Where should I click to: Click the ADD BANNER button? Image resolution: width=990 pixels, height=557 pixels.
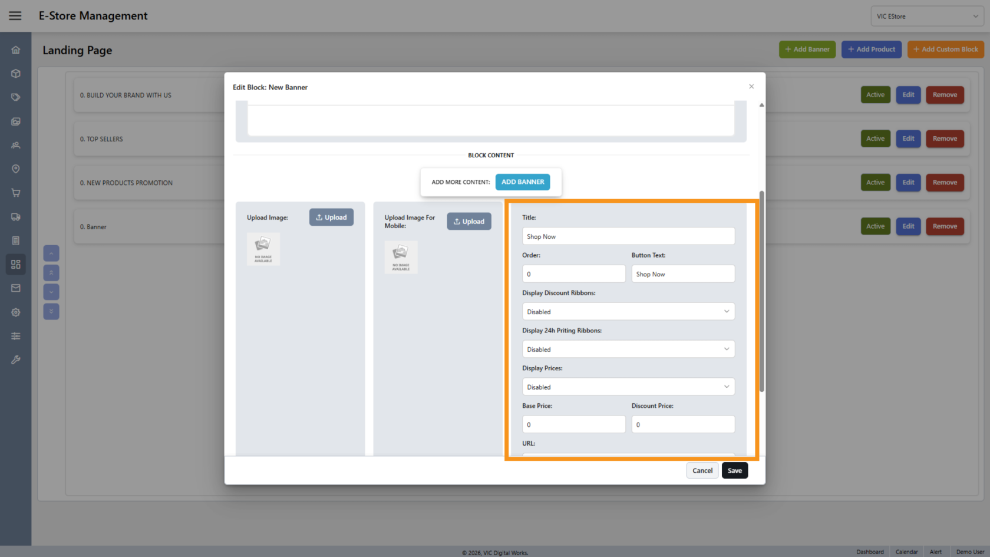pos(523,182)
